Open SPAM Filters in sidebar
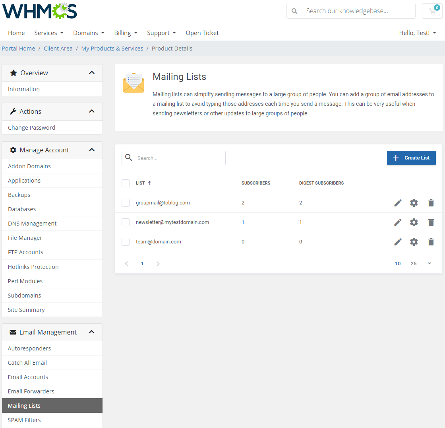 [52, 420]
